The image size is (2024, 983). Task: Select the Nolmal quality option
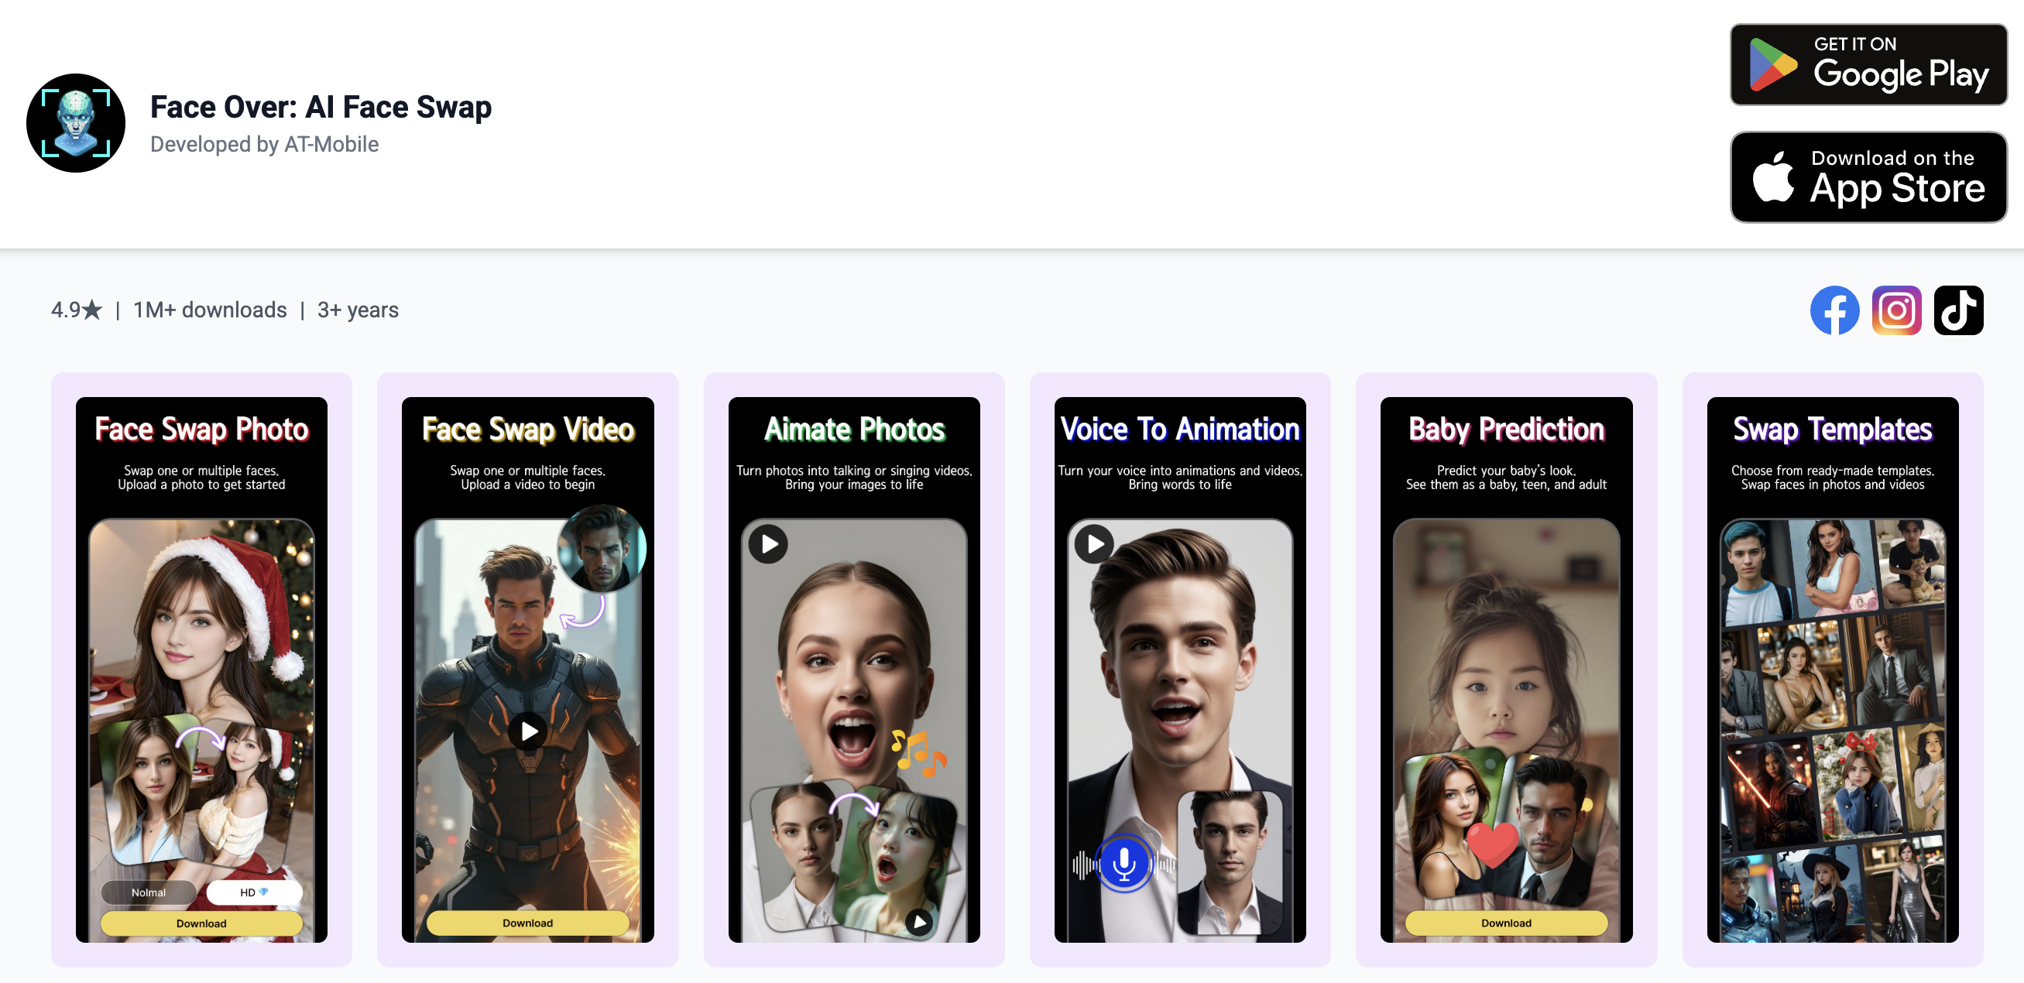(149, 892)
